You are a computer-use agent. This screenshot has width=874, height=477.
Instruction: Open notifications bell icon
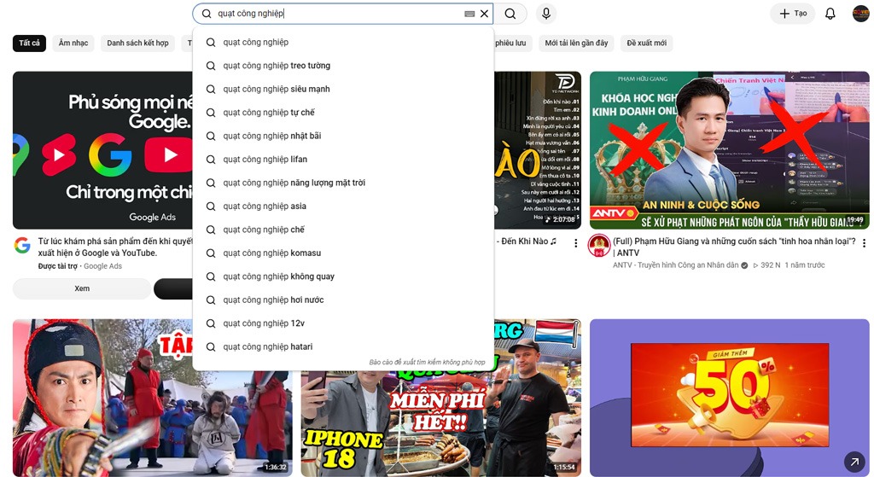pyautogui.click(x=830, y=14)
